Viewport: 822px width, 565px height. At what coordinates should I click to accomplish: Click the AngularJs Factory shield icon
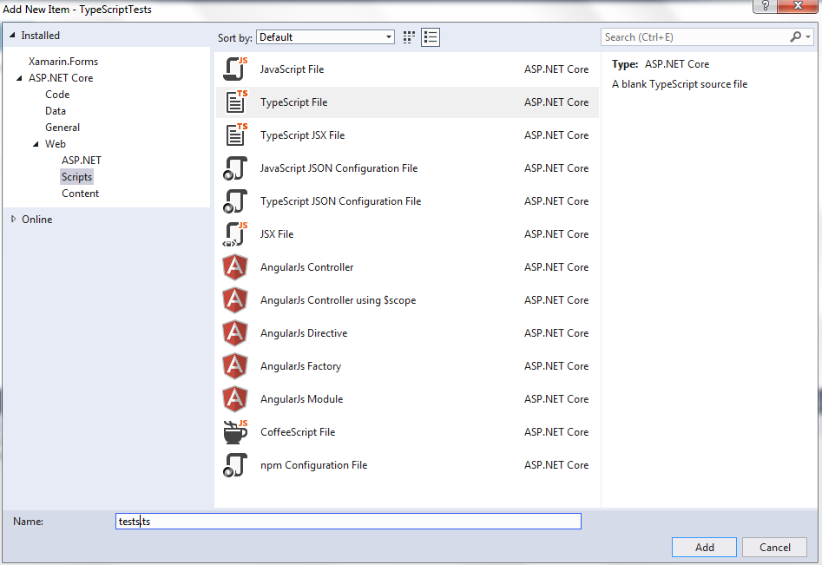click(235, 366)
